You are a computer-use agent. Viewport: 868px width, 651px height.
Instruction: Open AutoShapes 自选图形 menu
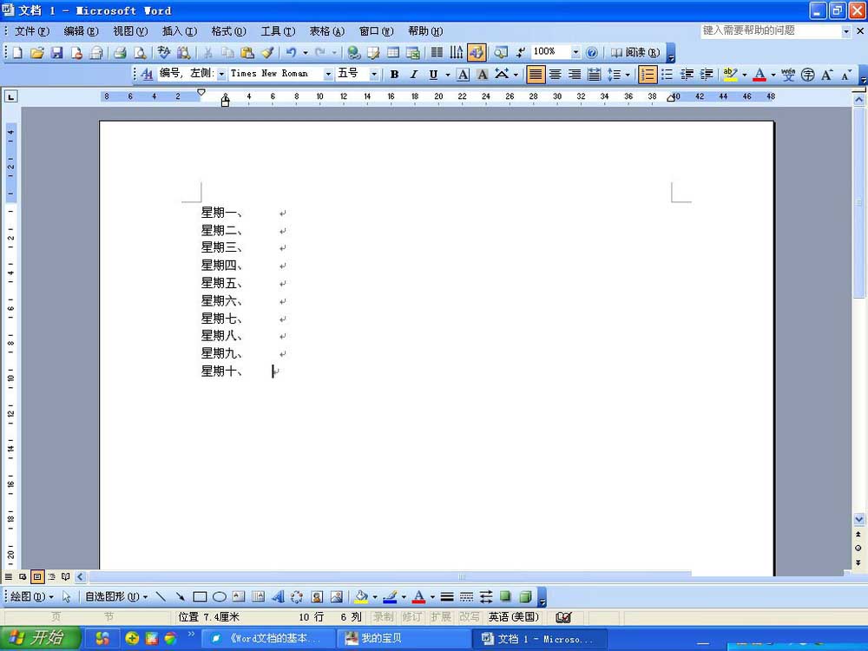(116, 597)
